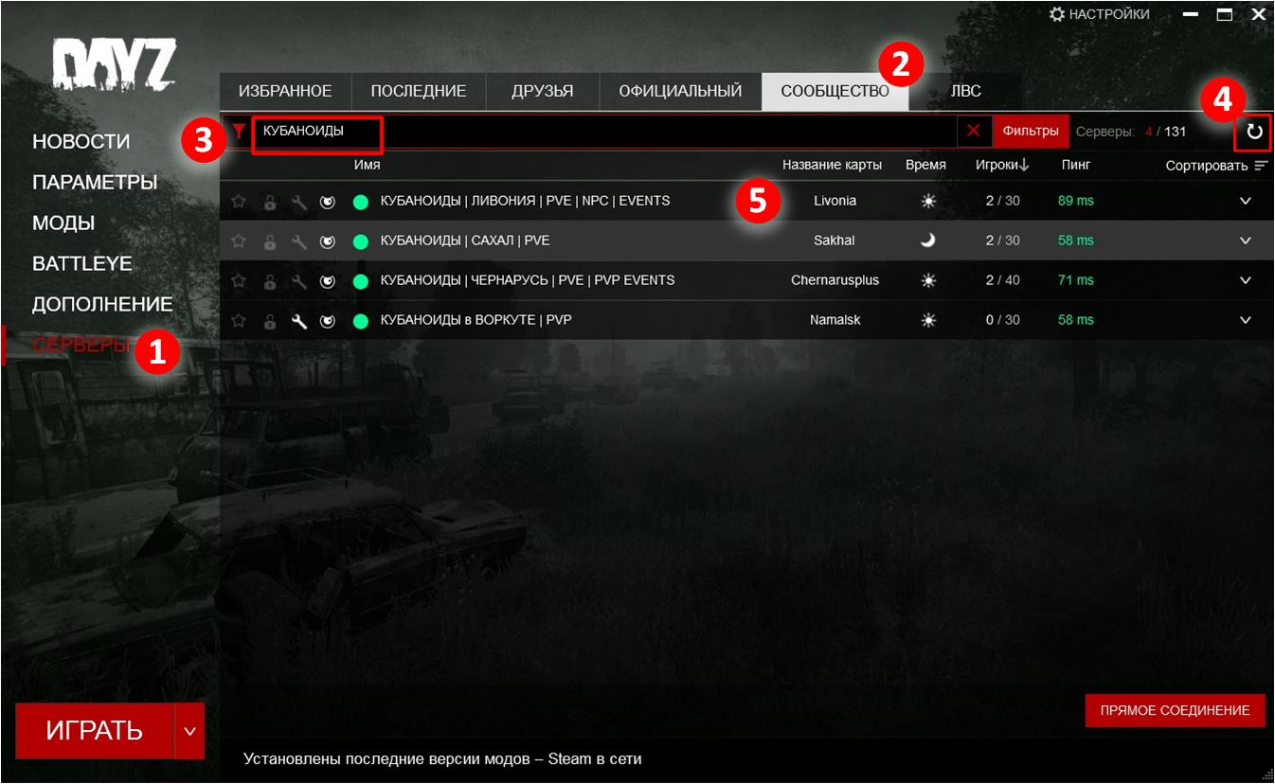Click the lock icon on the ЧЕРНАРУСЬ row
The height and width of the screenshot is (784, 1275).
pyautogui.click(x=270, y=280)
